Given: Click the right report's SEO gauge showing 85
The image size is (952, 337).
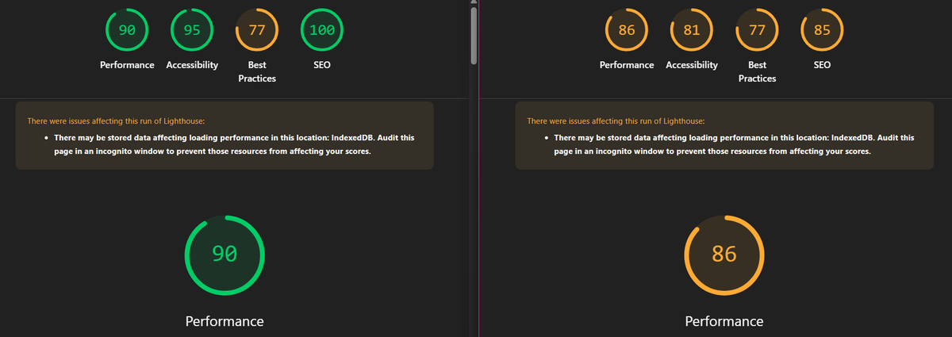Looking at the screenshot, I should tap(822, 30).
